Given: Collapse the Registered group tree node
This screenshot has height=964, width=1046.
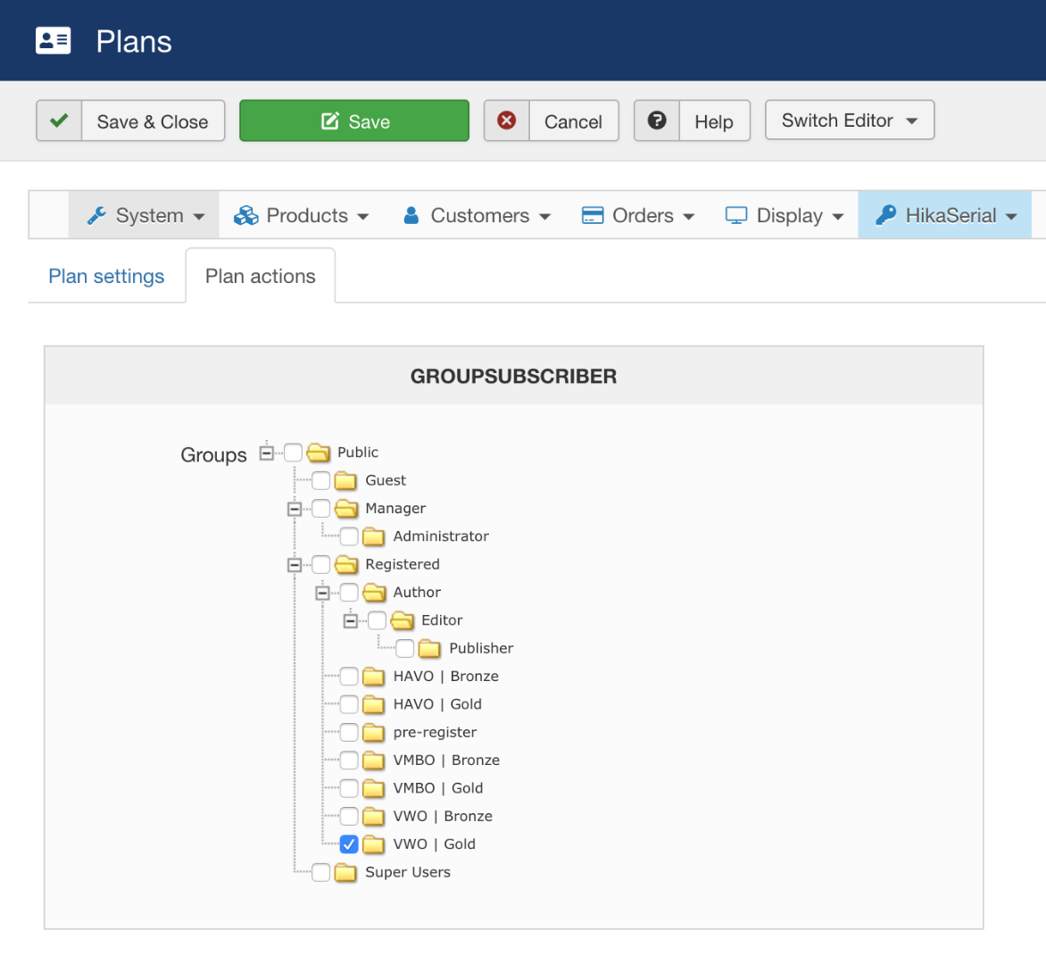Looking at the screenshot, I should coord(295,564).
